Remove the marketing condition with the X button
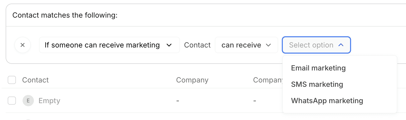 tap(23, 45)
